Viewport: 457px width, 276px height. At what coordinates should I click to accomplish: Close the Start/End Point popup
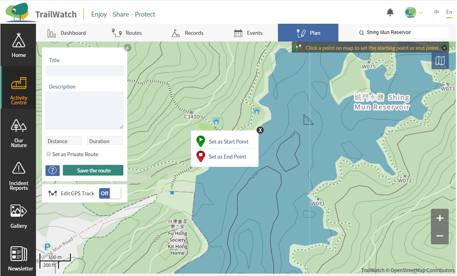point(260,130)
